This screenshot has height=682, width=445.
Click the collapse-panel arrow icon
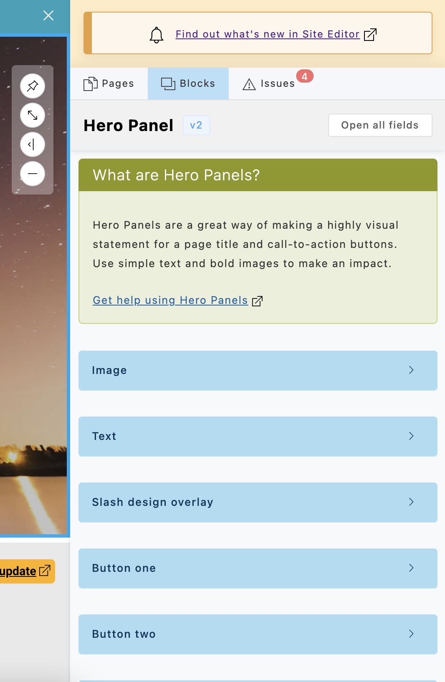pos(33,144)
